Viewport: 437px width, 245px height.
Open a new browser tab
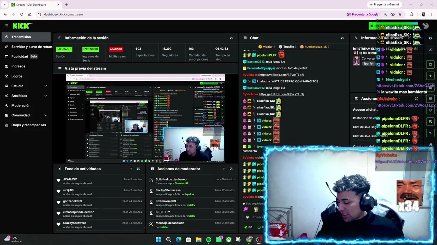67,4
